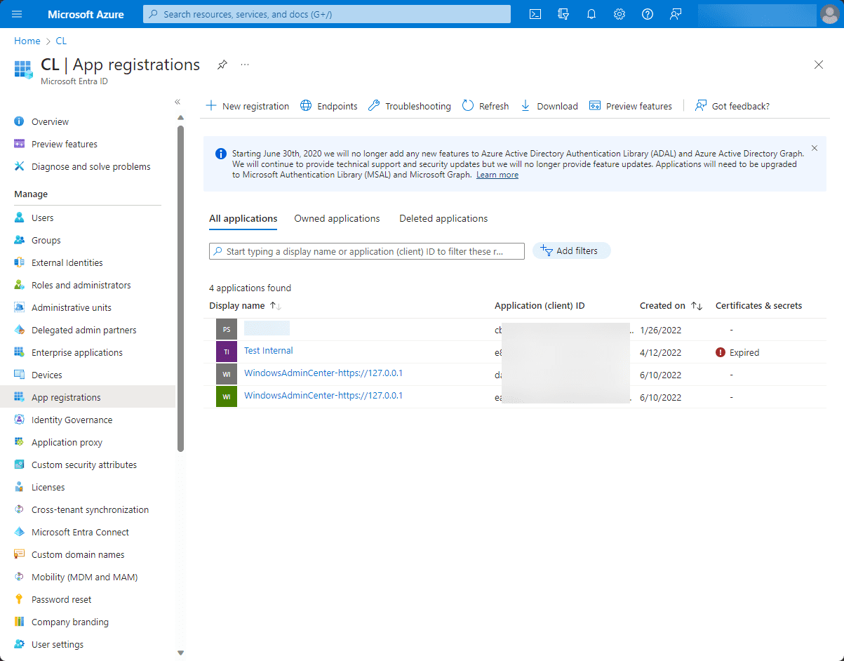Launch Cloud Shell from top bar
The image size is (844, 661).
point(535,14)
